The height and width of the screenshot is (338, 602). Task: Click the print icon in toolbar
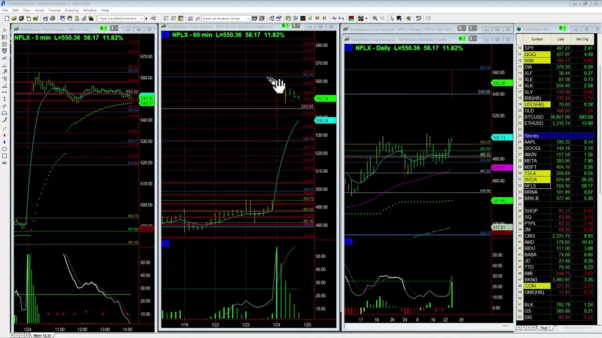pos(53,18)
